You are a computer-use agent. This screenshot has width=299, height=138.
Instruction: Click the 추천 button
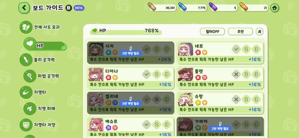(241, 32)
